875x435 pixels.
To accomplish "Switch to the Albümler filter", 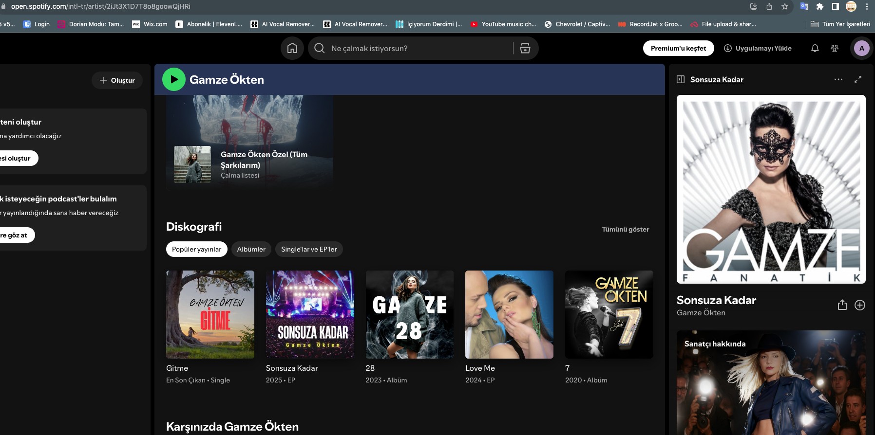I will pos(251,249).
